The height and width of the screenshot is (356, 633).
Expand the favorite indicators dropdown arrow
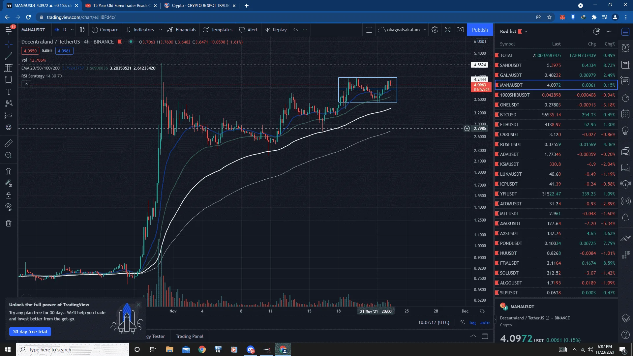tap(161, 30)
